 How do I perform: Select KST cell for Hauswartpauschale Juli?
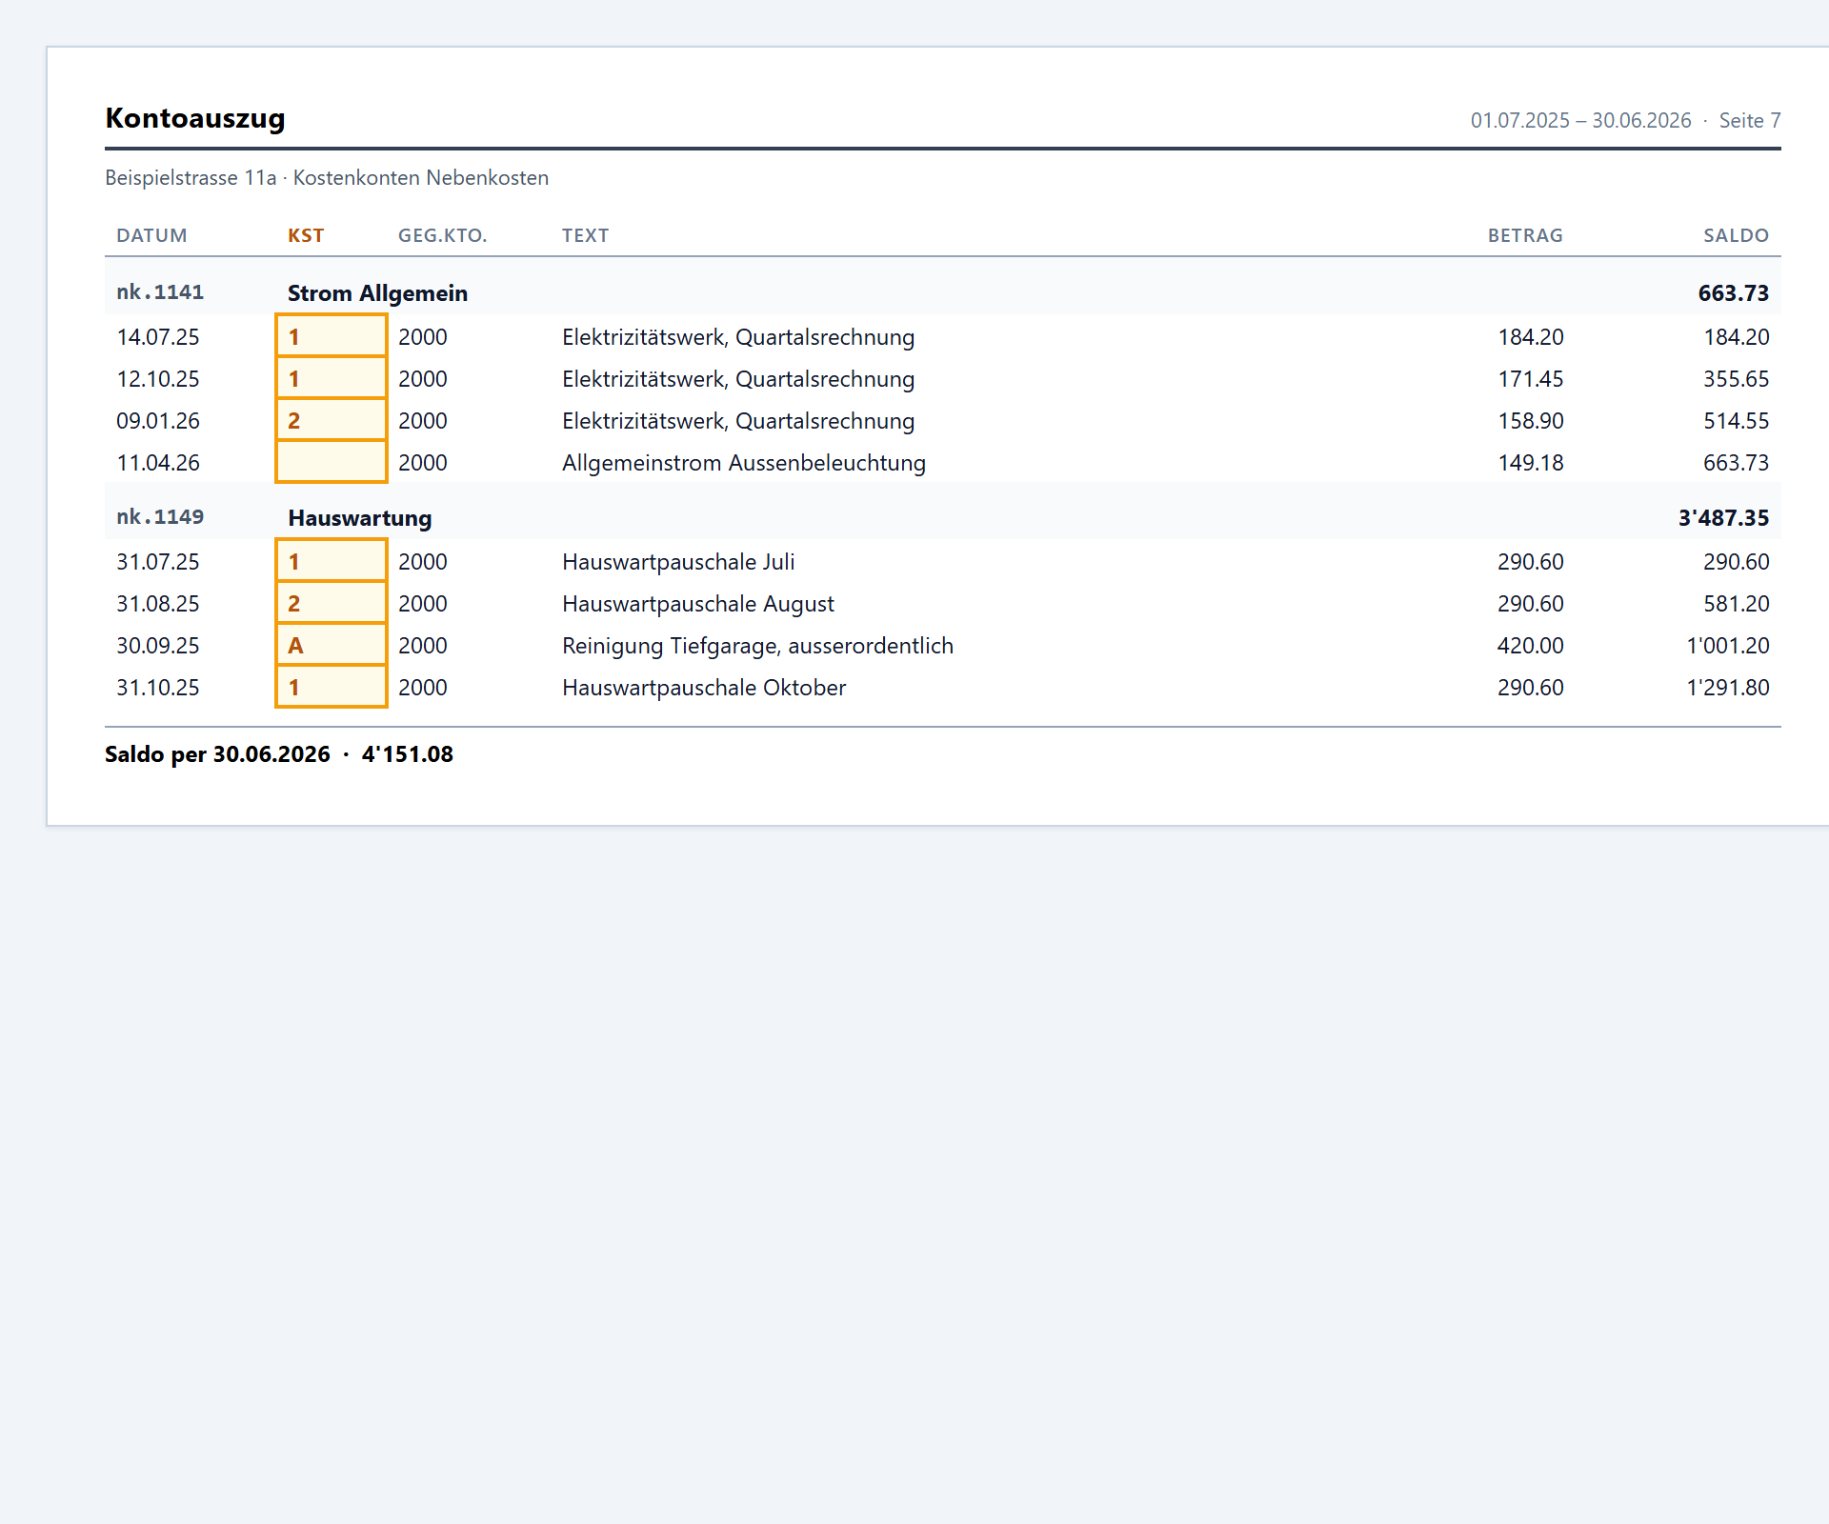click(332, 561)
